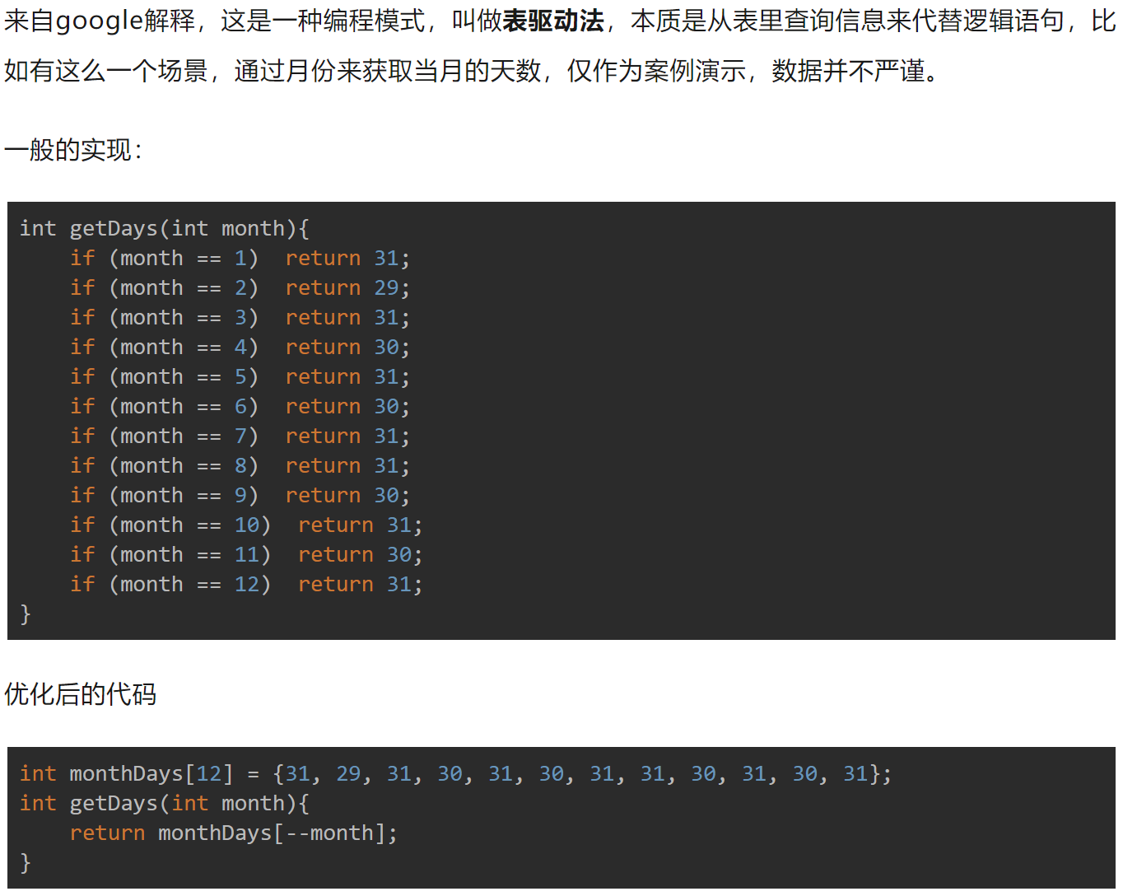Click the phrase 数据并不严谨 in the paragraph

pyautogui.click(x=848, y=72)
